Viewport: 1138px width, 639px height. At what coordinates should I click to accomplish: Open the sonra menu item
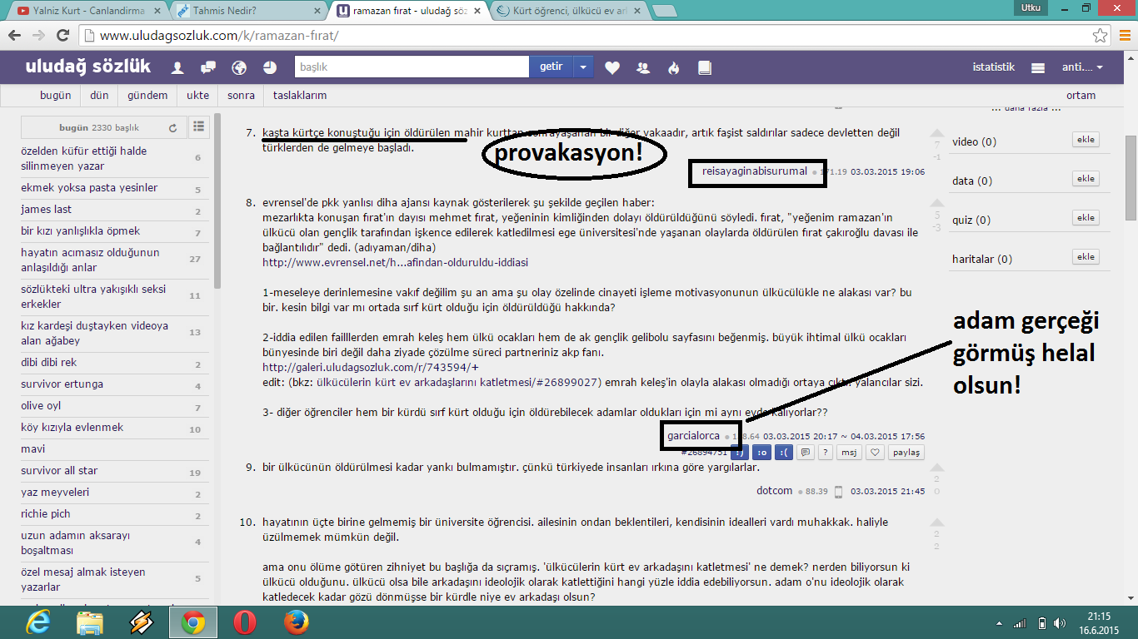tap(242, 96)
